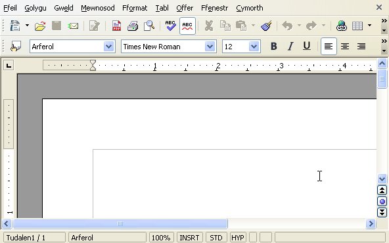Open the Fformat menu
Image resolution: width=389 pixels, height=243 pixels.
(135, 8)
